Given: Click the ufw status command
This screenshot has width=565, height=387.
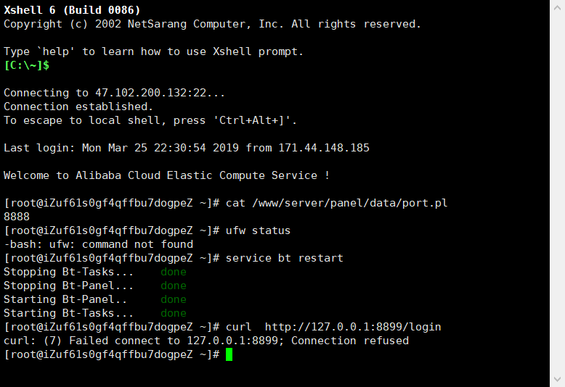Looking at the screenshot, I should point(258,230).
